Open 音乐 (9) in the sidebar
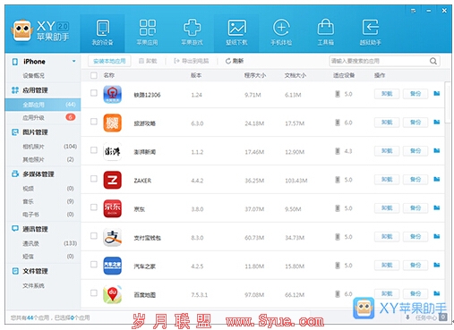The image size is (454, 330). pos(43,201)
